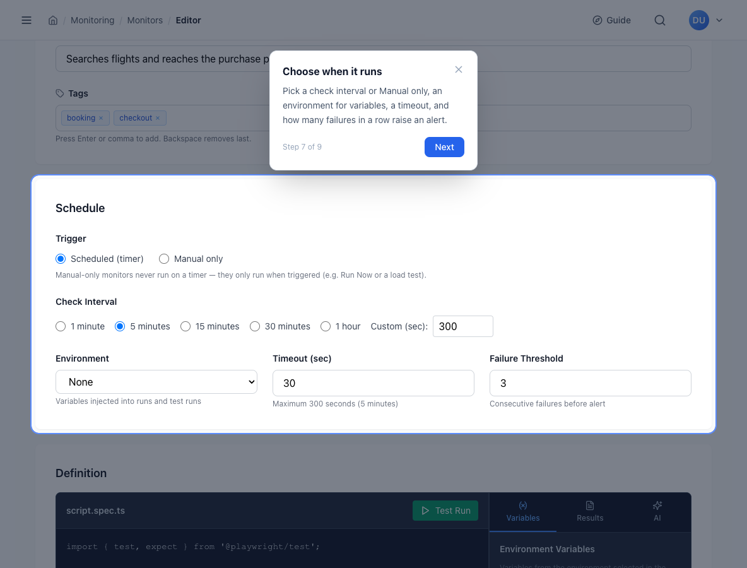The width and height of the screenshot is (747, 568).
Task: Click the Schedule section heading
Action: tap(80, 208)
